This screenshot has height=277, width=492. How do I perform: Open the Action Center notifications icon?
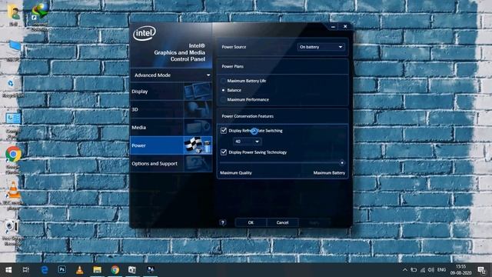[x=481, y=270]
